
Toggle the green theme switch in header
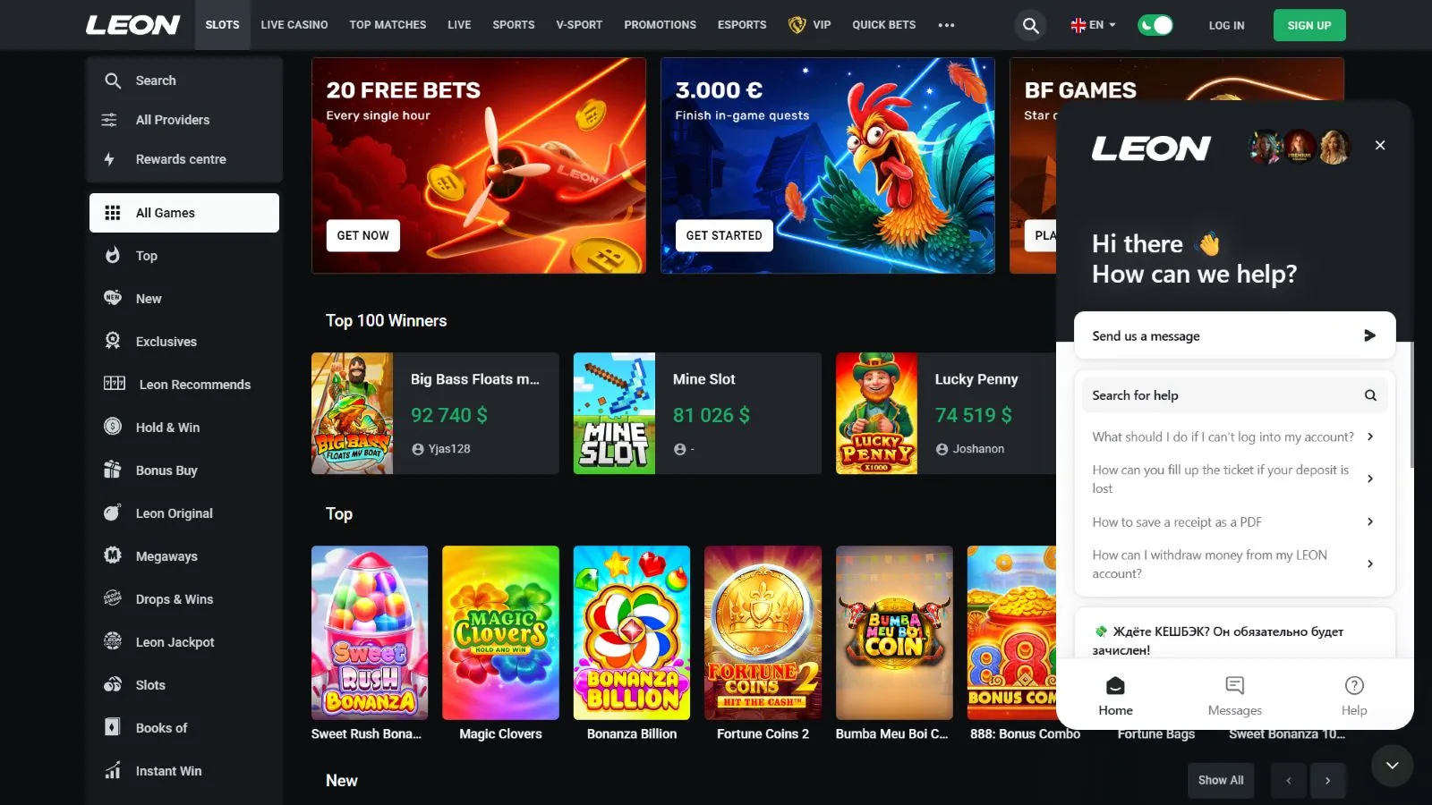click(1155, 25)
